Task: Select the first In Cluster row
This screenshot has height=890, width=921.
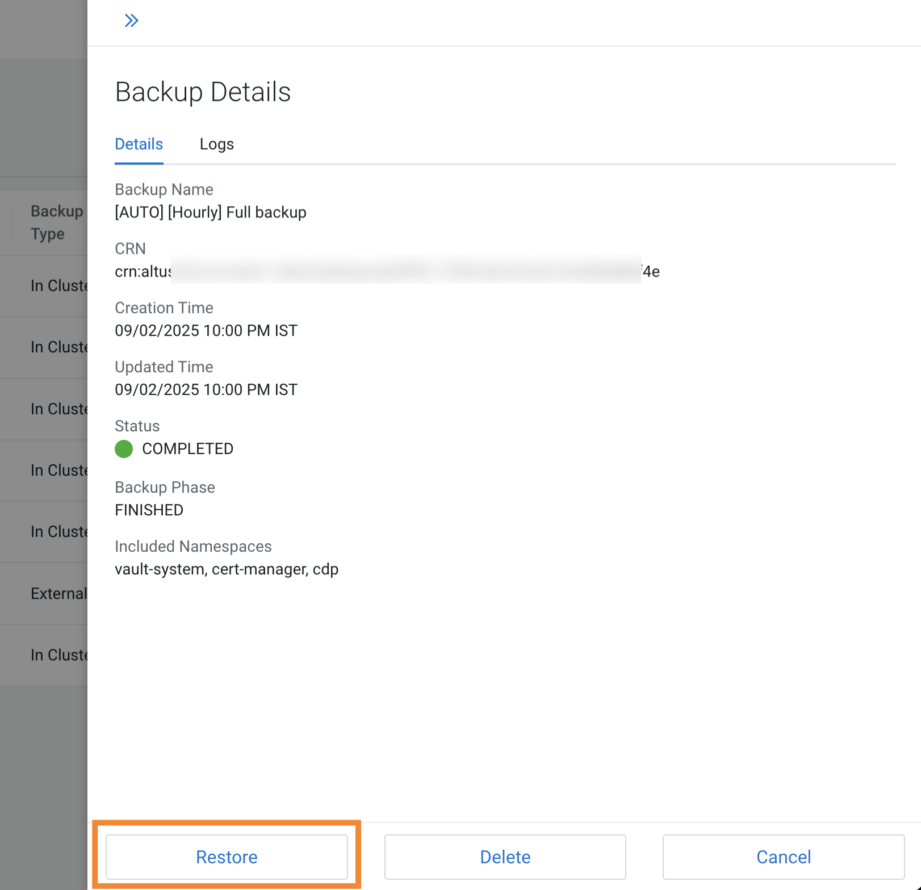Action: click(x=57, y=286)
